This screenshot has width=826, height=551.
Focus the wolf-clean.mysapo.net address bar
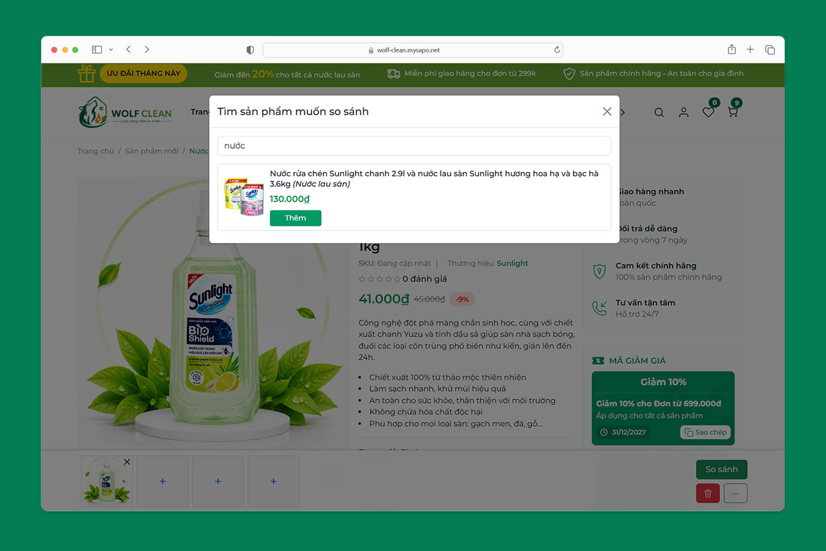click(413, 50)
